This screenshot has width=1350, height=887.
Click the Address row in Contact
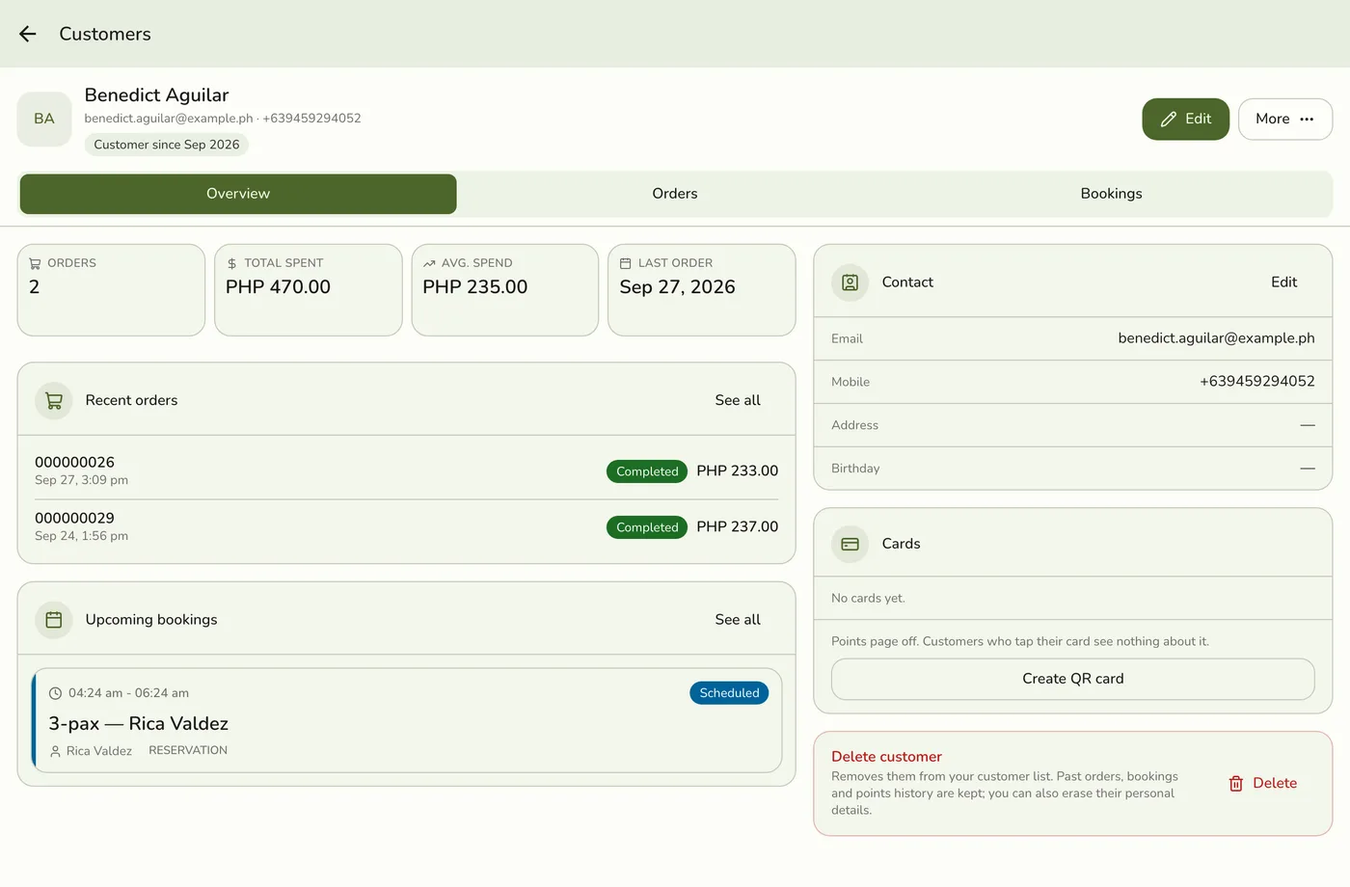point(1072,425)
